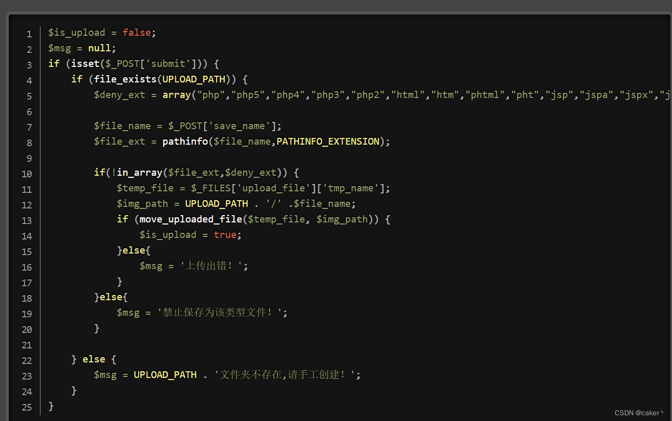Click UPLOAD_PATH inside file_exists on line 4

tap(194, 79)
